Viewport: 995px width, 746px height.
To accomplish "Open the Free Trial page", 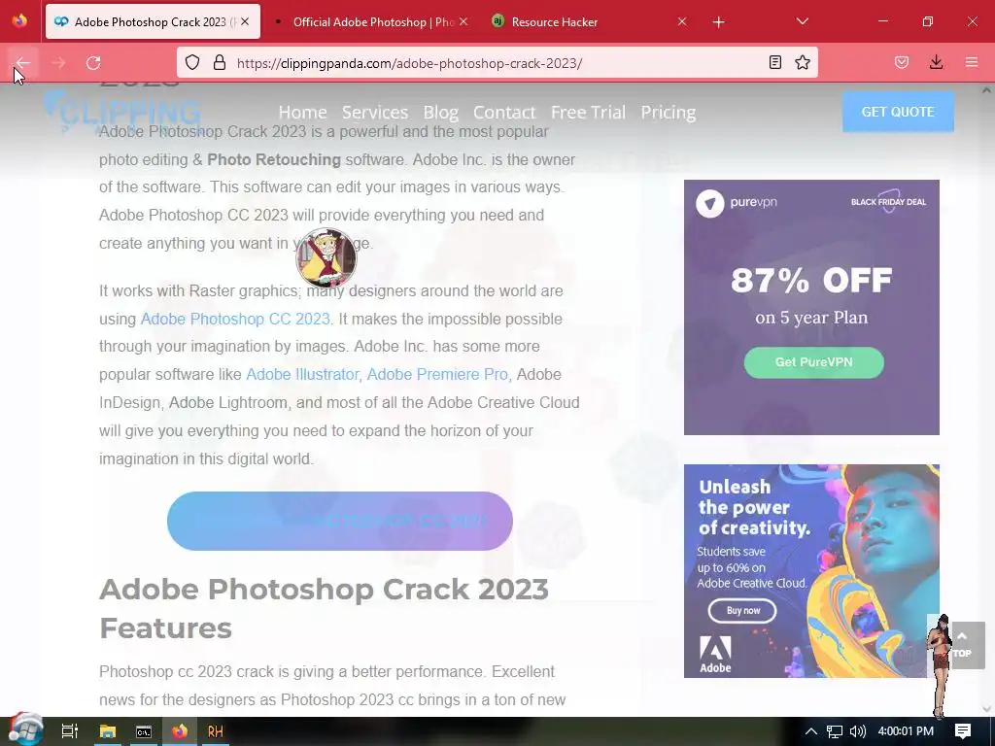I will [x=588, y=113].
